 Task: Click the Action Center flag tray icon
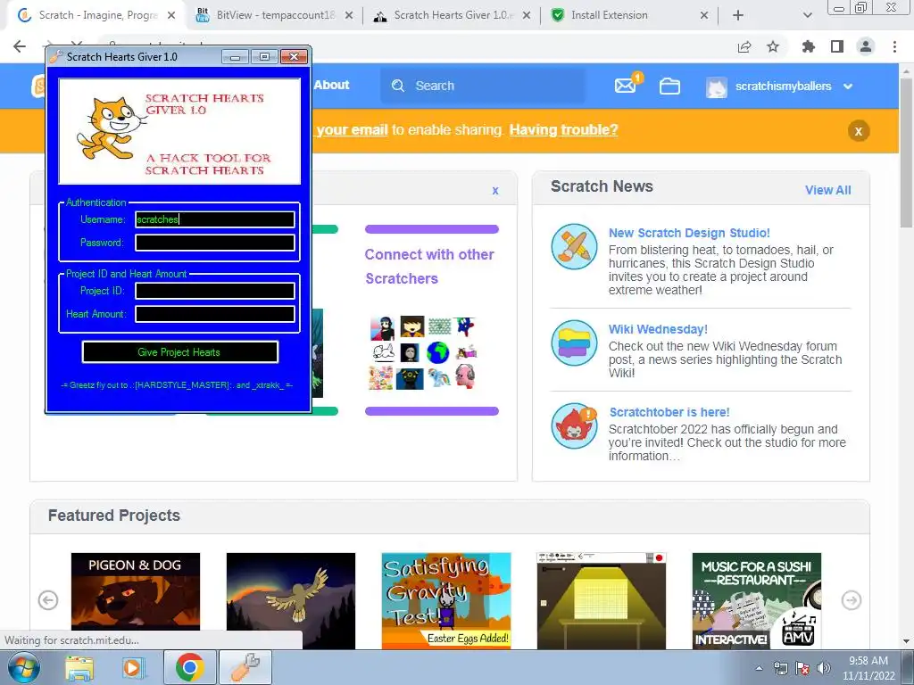[802, 668]
